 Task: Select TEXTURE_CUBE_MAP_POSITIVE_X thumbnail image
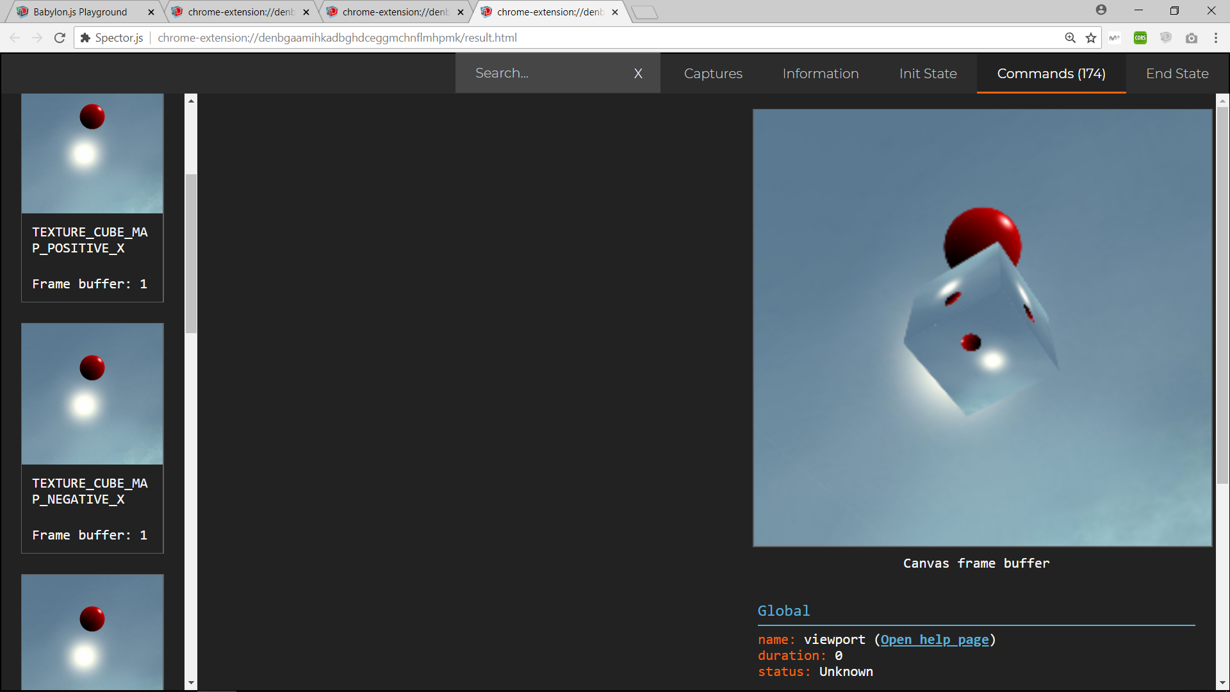pyautogui.click(x=92, y=153)
